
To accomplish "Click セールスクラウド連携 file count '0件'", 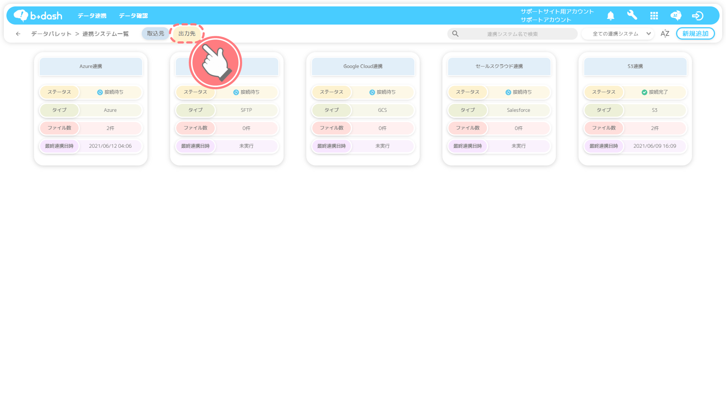I will point(519,128).
